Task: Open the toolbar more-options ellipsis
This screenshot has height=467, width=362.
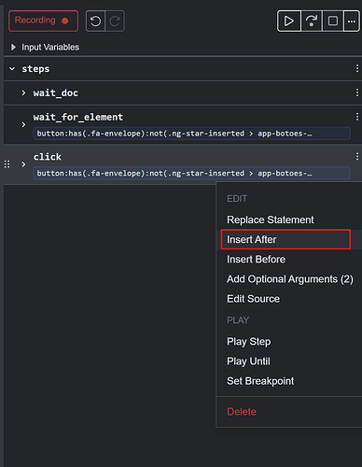Action: [x=352, y=21]
